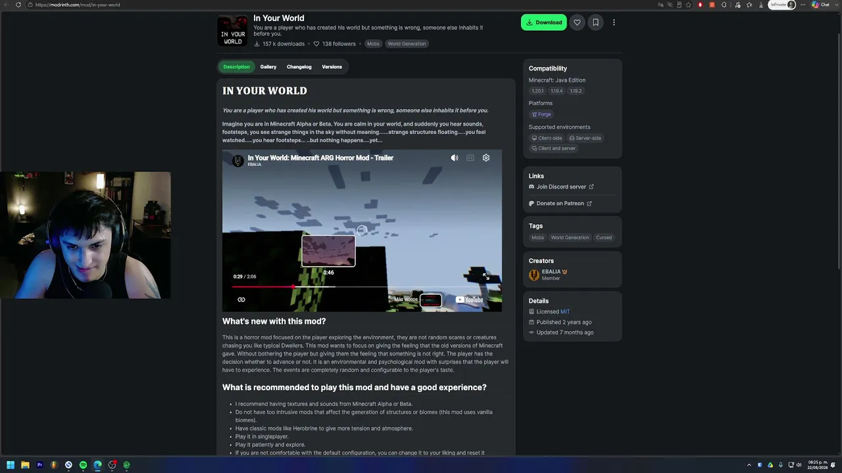Click the Server-side environment chip

click(x=585, y=138)
